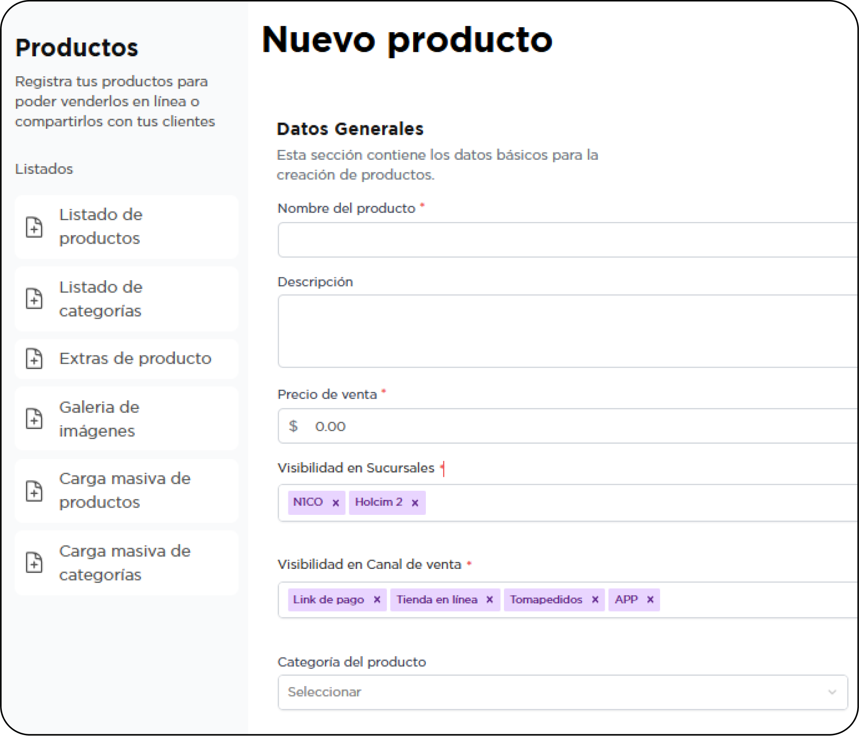
Task: Click the Precio de venta amount field
Action: 568,426
